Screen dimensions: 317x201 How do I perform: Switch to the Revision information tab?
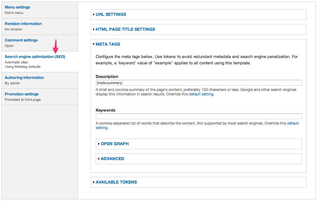(23, 23)
